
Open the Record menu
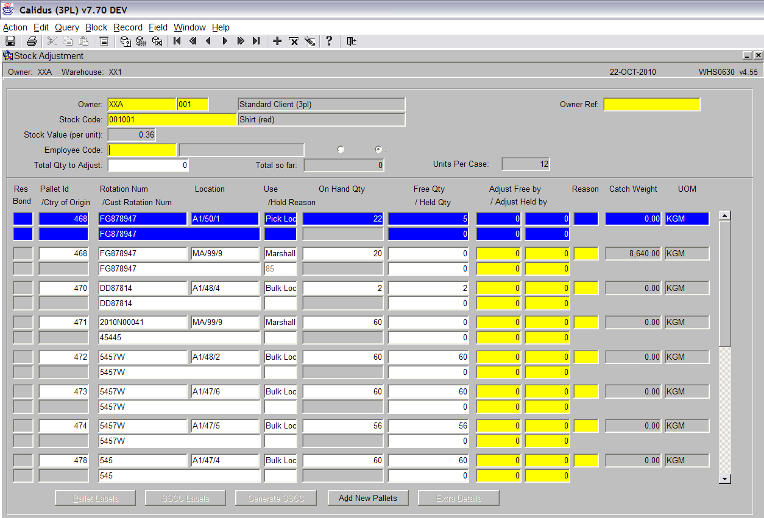[x=128, y=27]
